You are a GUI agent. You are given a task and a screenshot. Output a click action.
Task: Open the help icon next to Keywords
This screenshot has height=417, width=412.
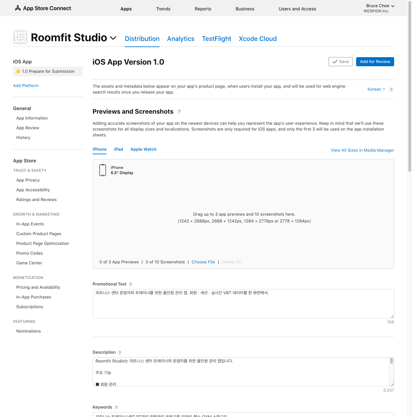click(116, 408)
